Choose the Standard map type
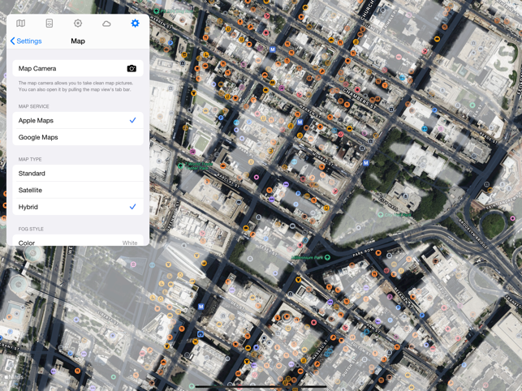 tap(78, 174)
